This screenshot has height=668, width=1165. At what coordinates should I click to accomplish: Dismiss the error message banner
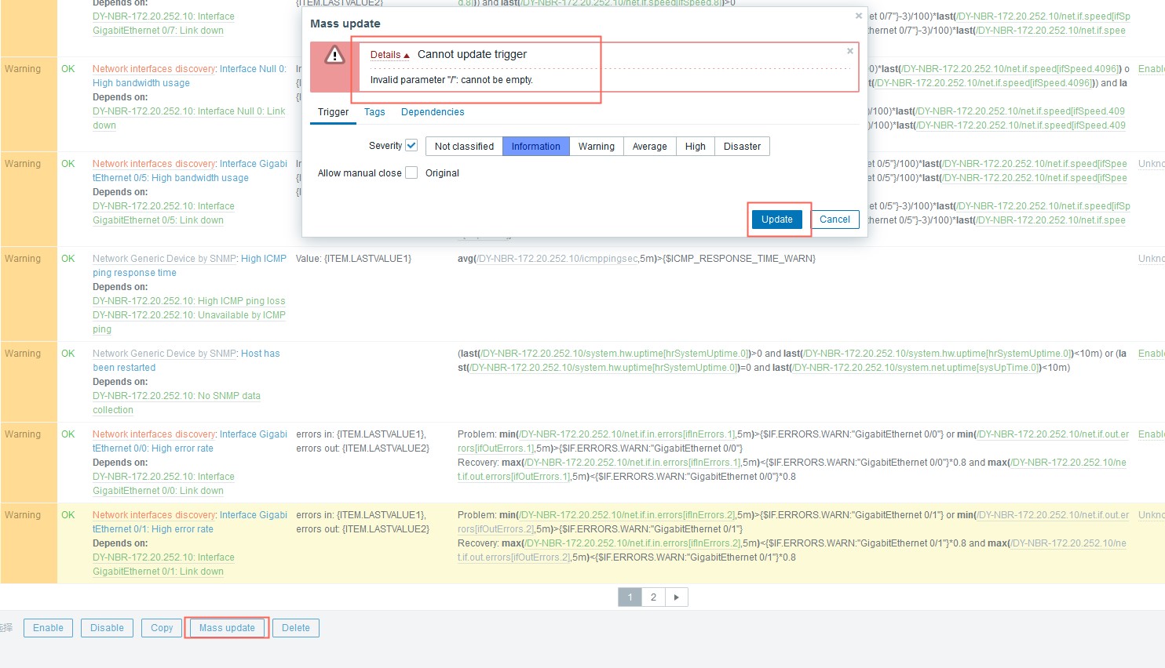point(849,51)
